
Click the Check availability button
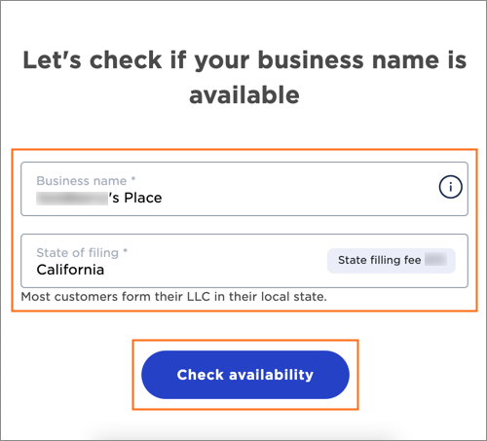[245, 375]
